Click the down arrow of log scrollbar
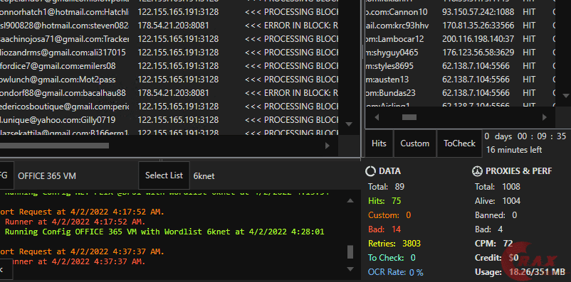This screenshot has height=282, width=571. click(350, 269)
